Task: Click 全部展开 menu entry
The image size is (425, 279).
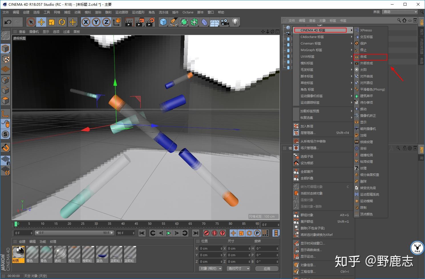Action: 323,172
